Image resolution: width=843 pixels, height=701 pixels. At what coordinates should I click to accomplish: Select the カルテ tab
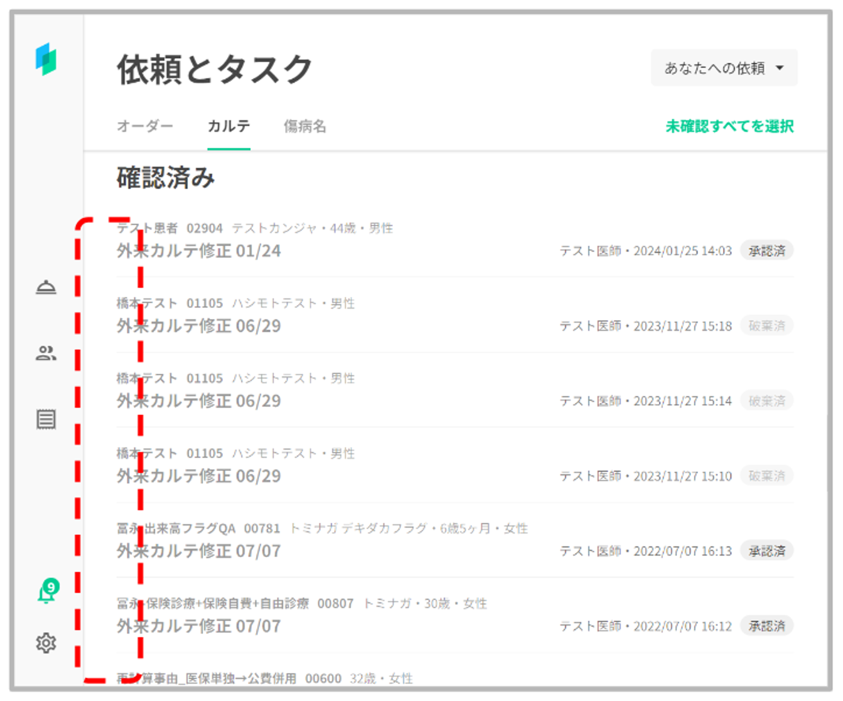(228, 126)
